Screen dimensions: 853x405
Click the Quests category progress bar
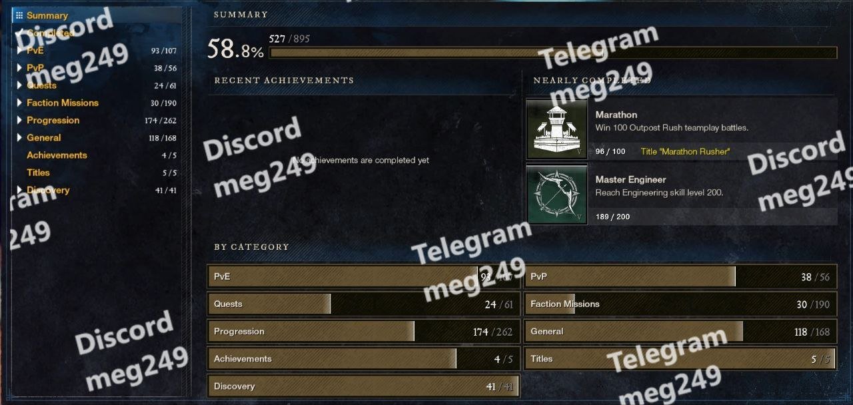point(363,304)
